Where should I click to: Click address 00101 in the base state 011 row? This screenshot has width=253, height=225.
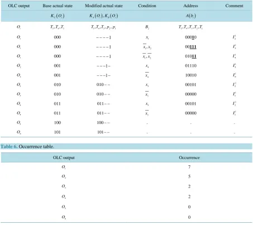(x=190, y=104)
